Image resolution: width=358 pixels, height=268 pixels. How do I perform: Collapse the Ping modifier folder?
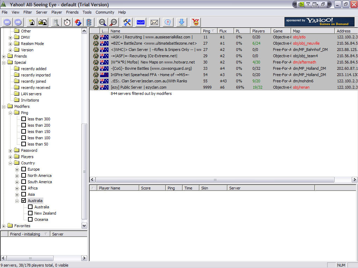click(10, 113)
